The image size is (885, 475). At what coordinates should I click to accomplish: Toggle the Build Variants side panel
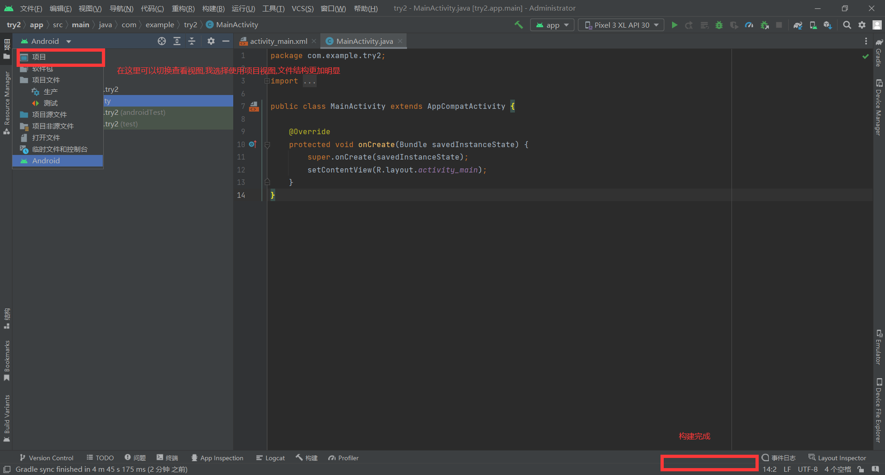tap(7, 418)
